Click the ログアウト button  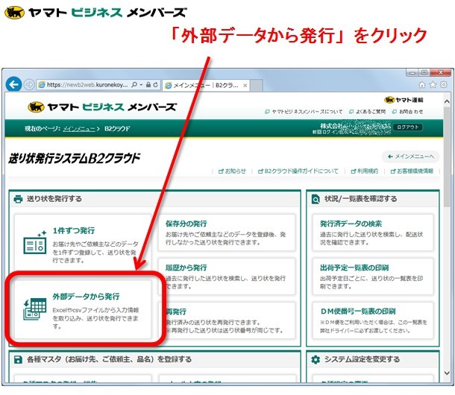point(408,127)
